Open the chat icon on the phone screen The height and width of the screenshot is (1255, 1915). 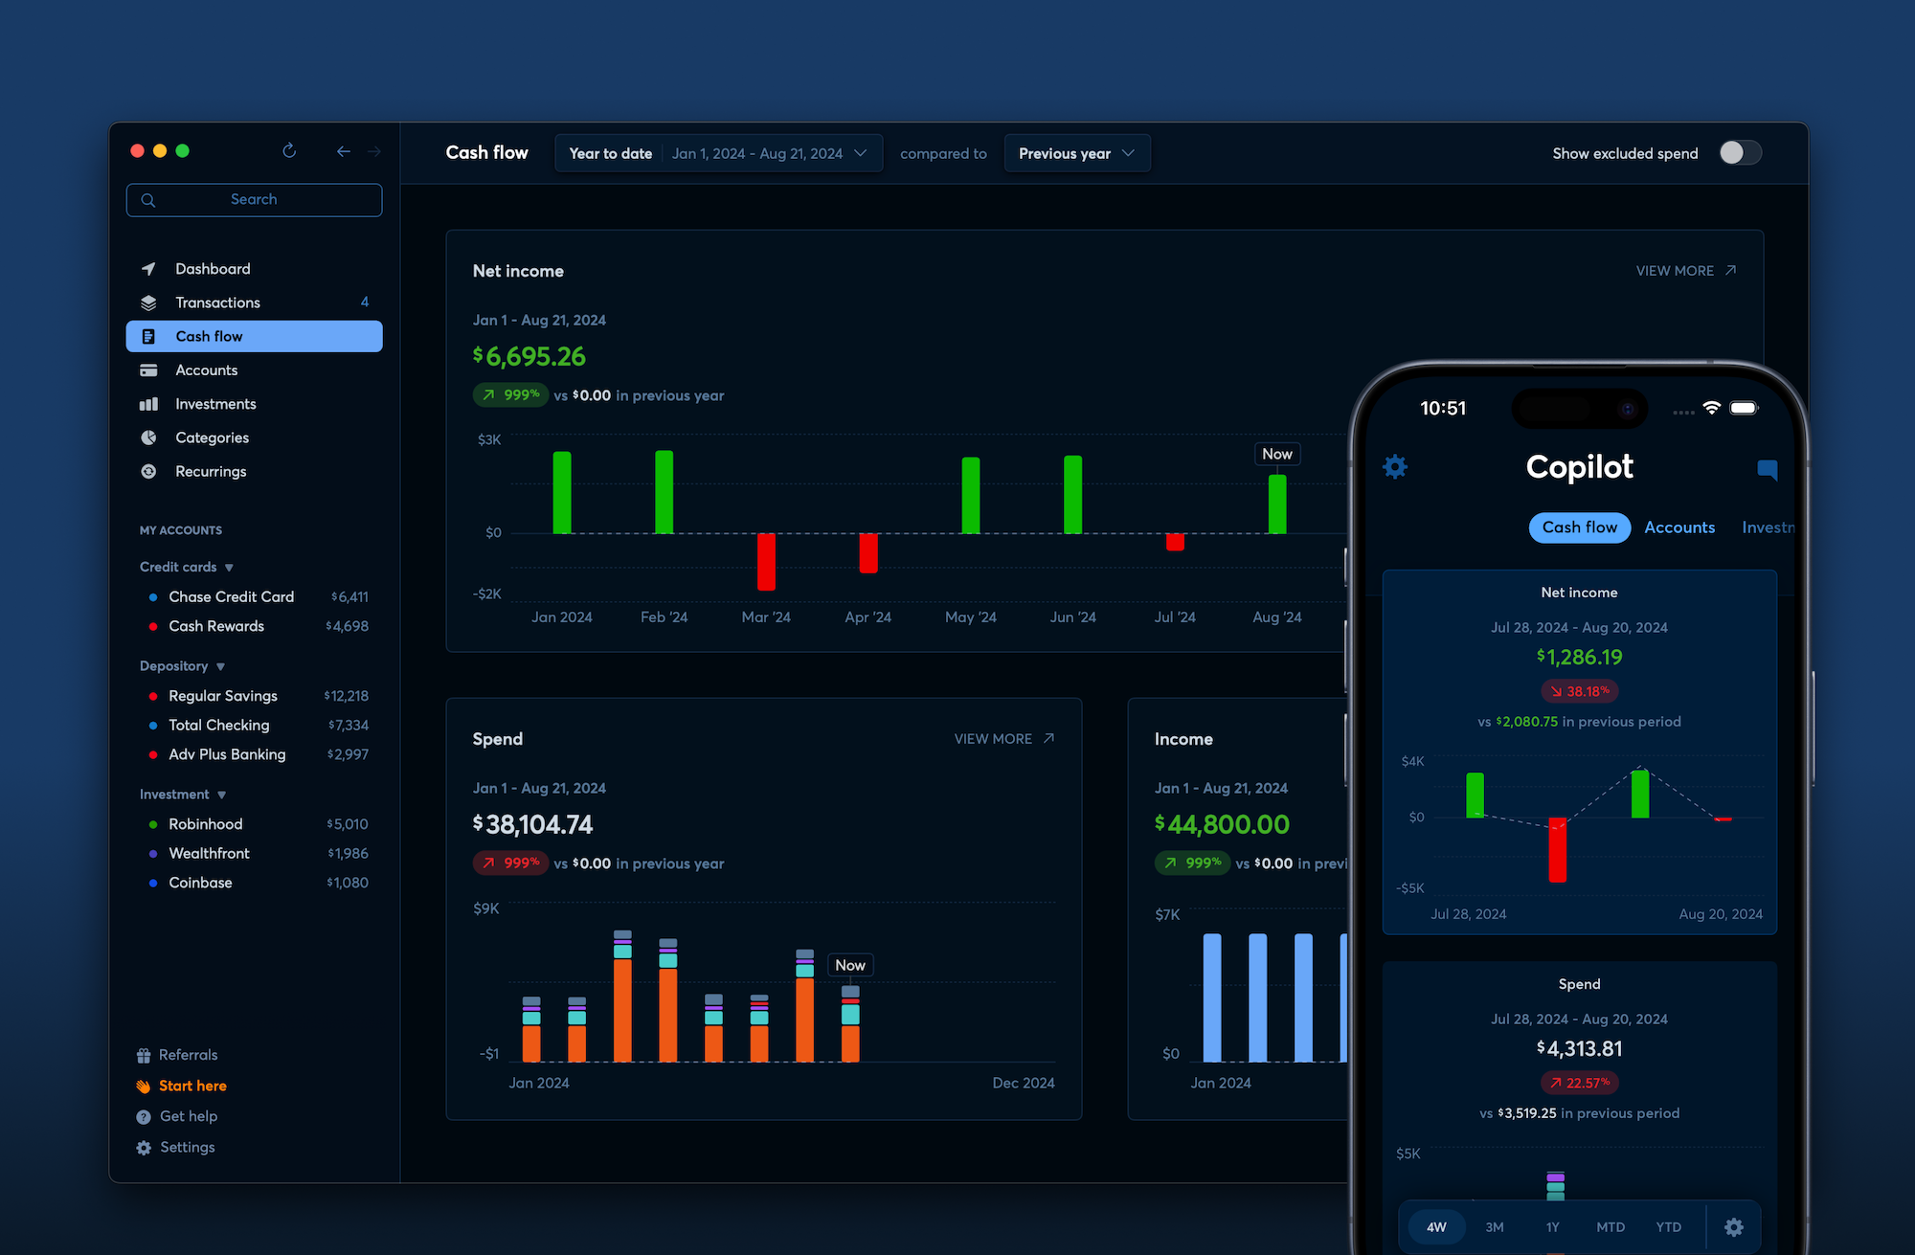[1767, 469]
